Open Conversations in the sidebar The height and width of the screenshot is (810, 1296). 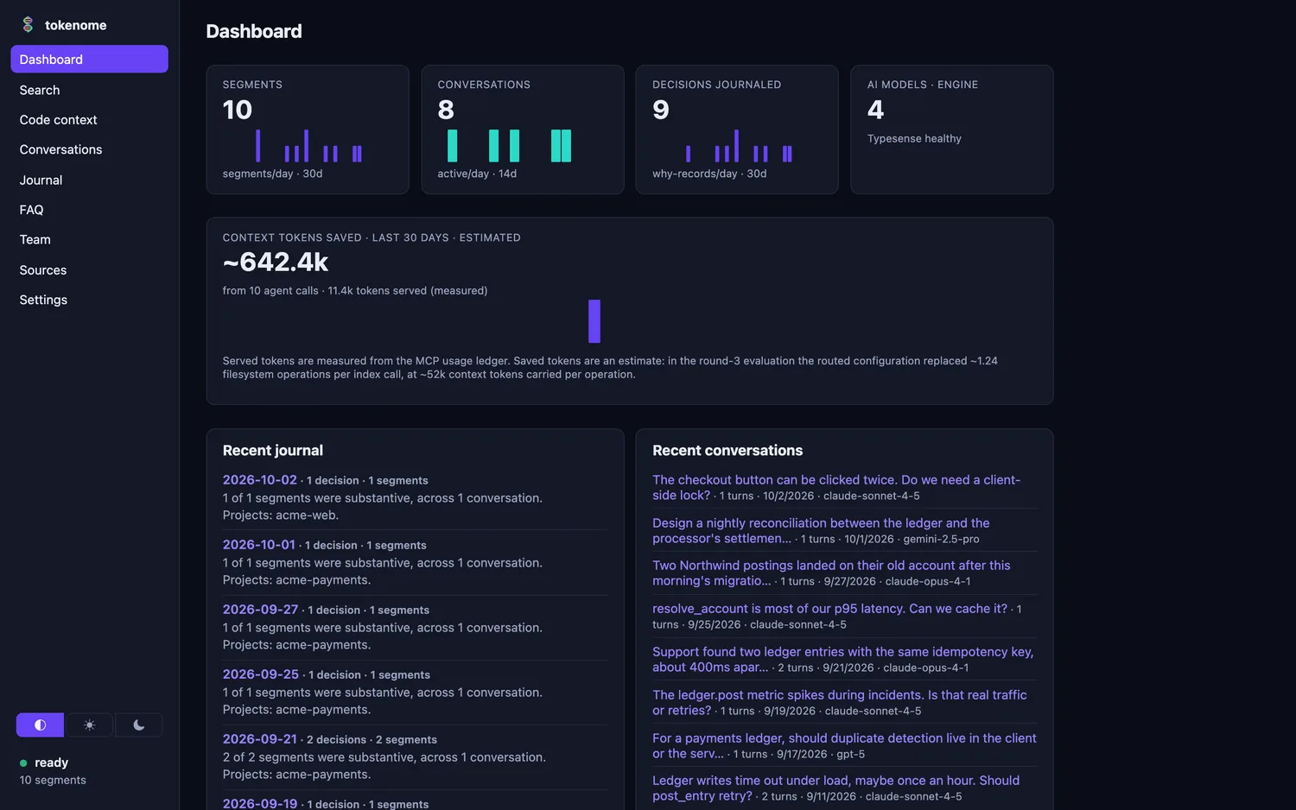(x=89, y=149)
